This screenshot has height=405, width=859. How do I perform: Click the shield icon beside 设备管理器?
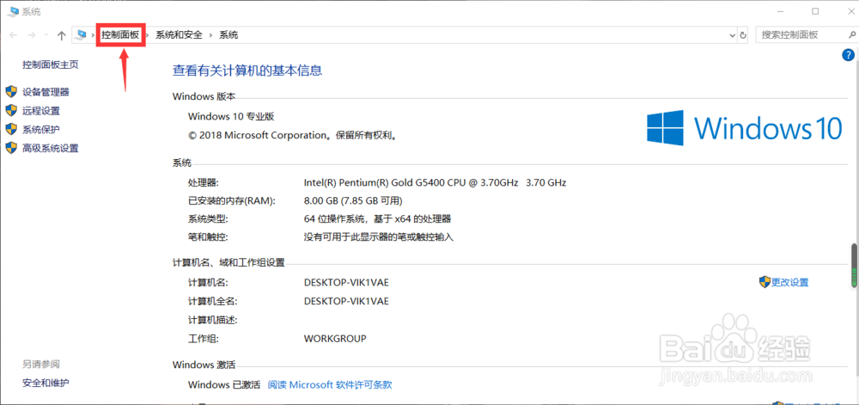coord(11,91)
